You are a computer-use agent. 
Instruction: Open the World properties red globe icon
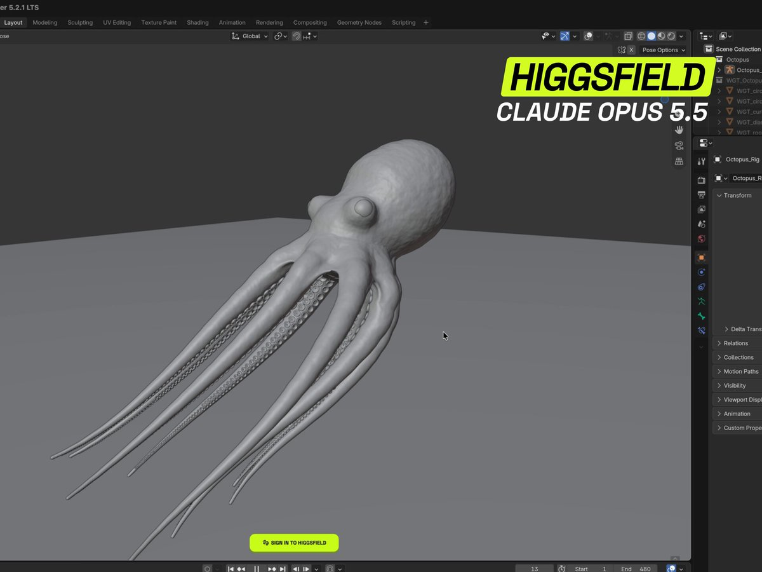coord(701,239)
